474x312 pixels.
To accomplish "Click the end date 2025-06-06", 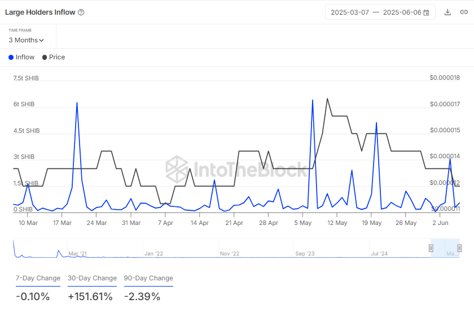I will click(x=401, y=12).
